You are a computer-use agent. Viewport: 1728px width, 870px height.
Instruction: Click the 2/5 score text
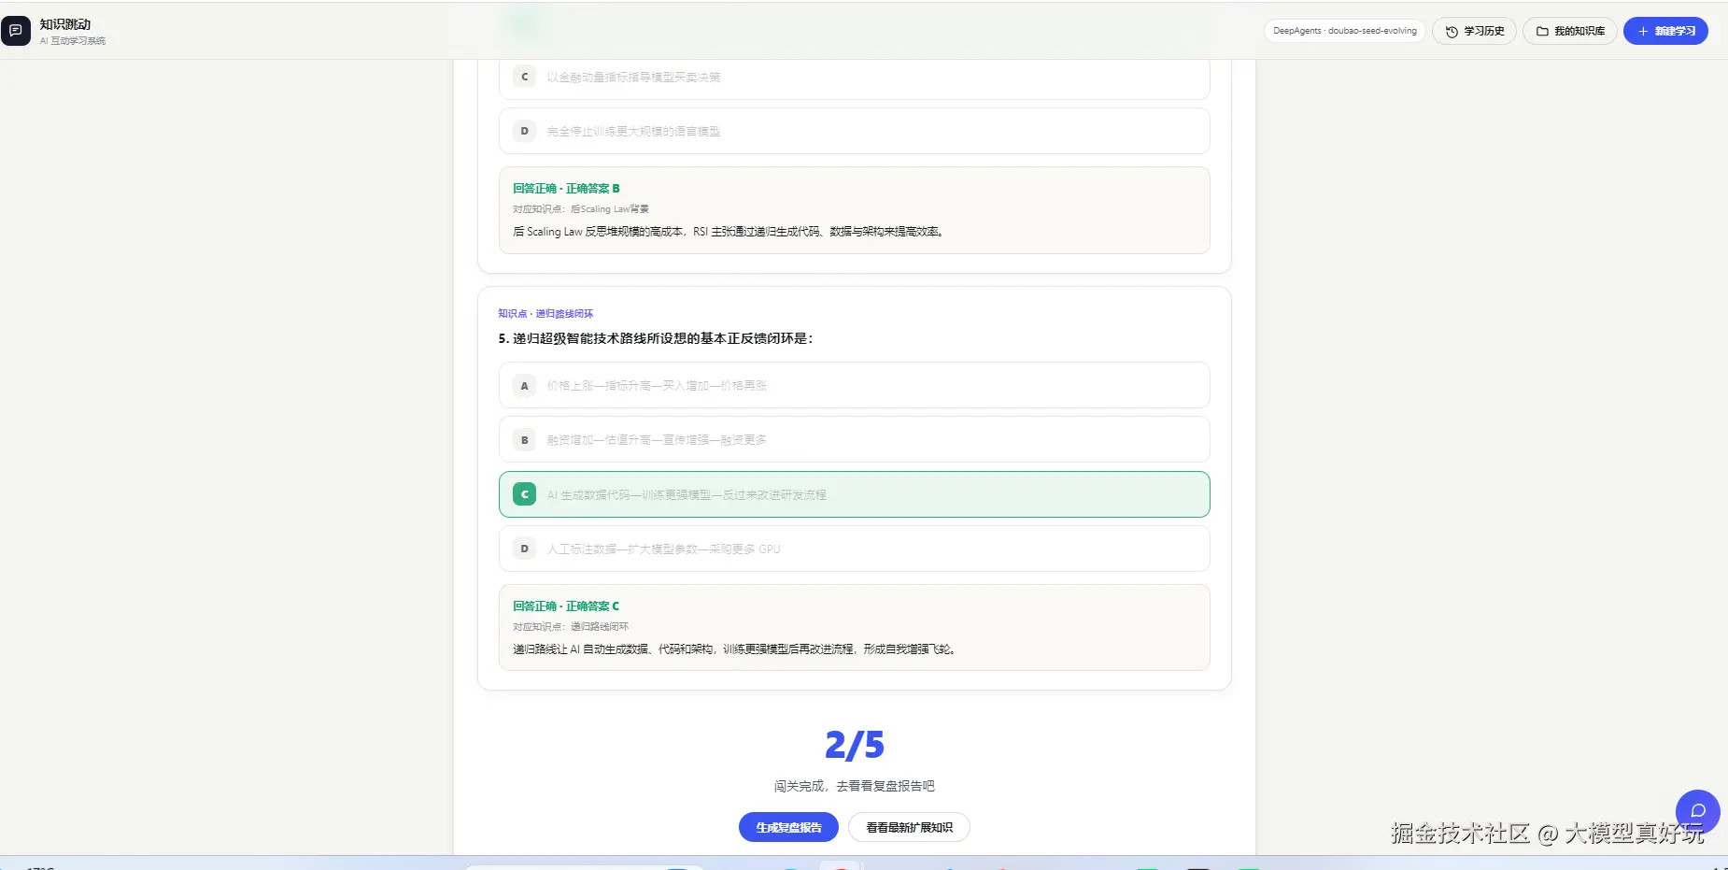click(x=855, y=745)
